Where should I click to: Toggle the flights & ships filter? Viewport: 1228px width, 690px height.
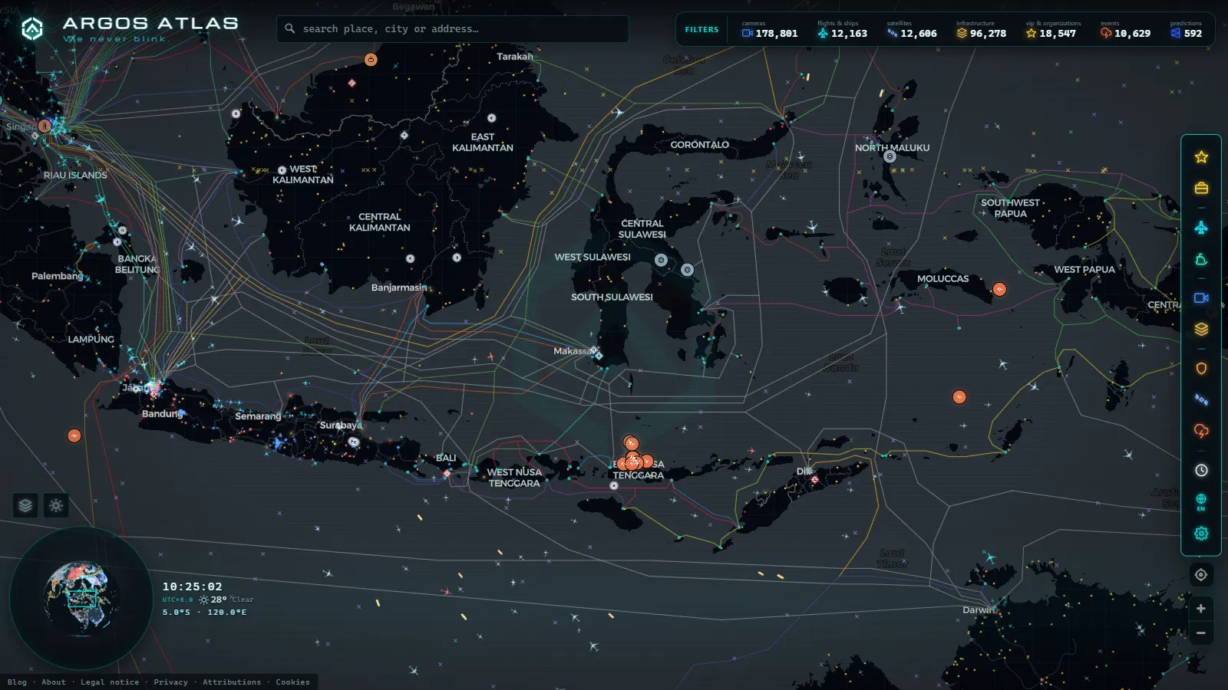(x=842, y=29)
